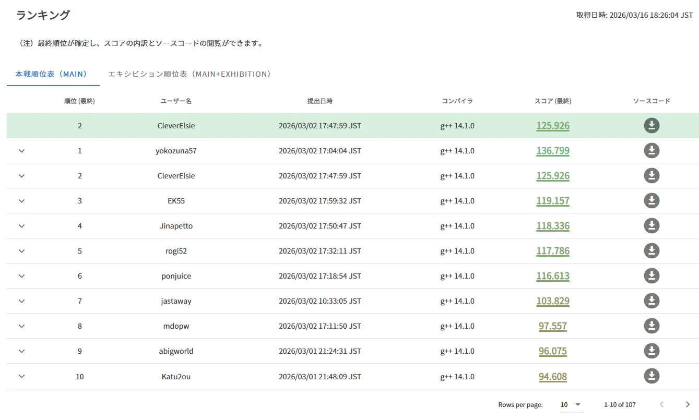
Task: Download Katu2ou's source code
Action: click(x=651, y=376)
